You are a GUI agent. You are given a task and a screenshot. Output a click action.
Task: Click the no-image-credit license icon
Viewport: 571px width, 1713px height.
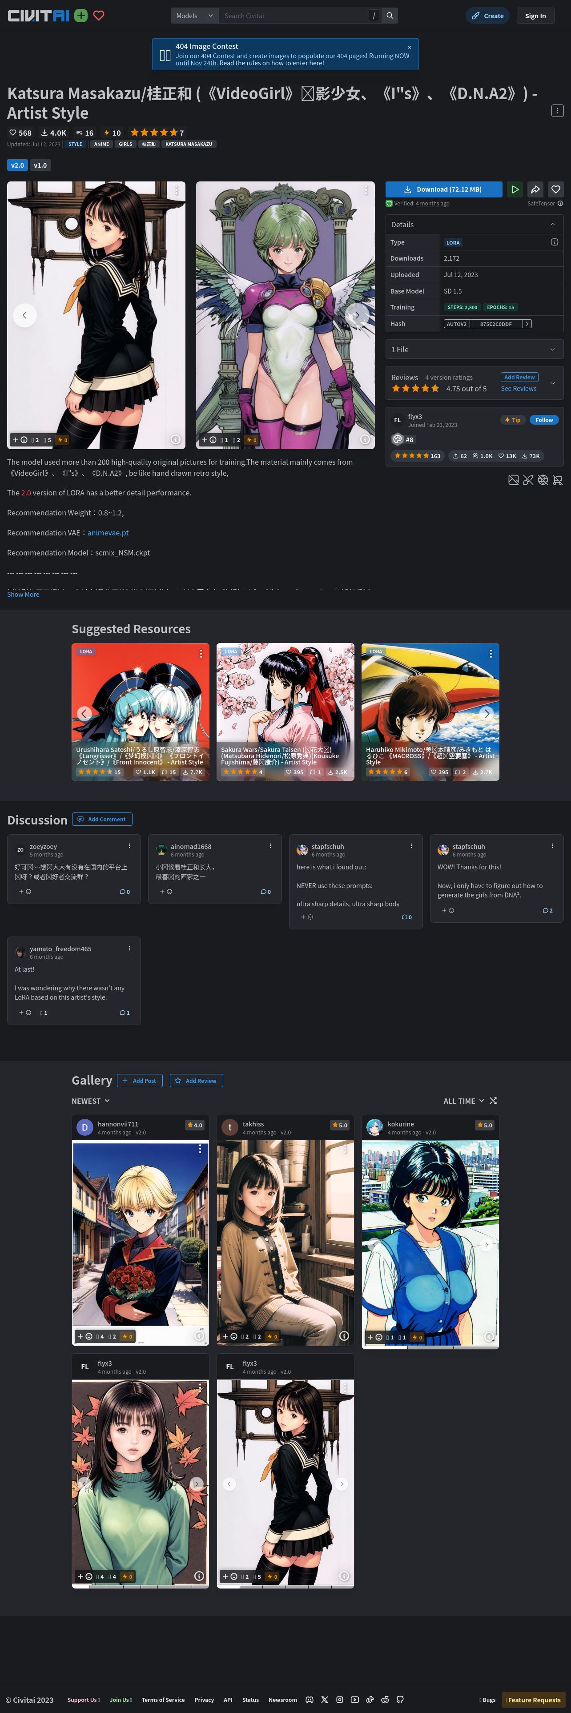514,479
